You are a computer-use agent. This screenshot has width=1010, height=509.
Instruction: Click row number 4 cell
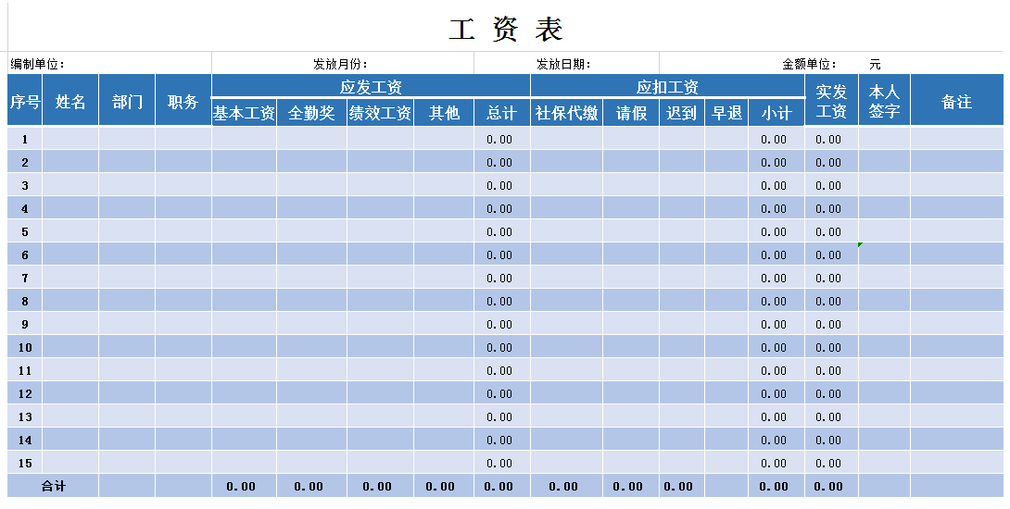point(24,208)
